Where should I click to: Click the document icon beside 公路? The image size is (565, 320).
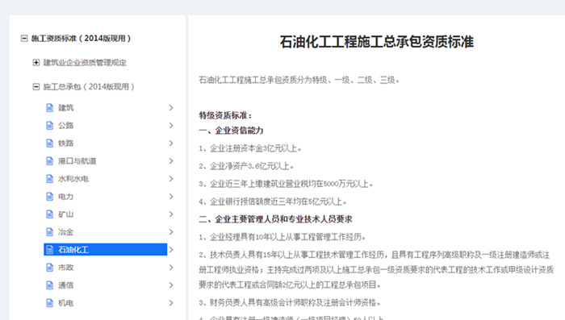pos(50,125)
